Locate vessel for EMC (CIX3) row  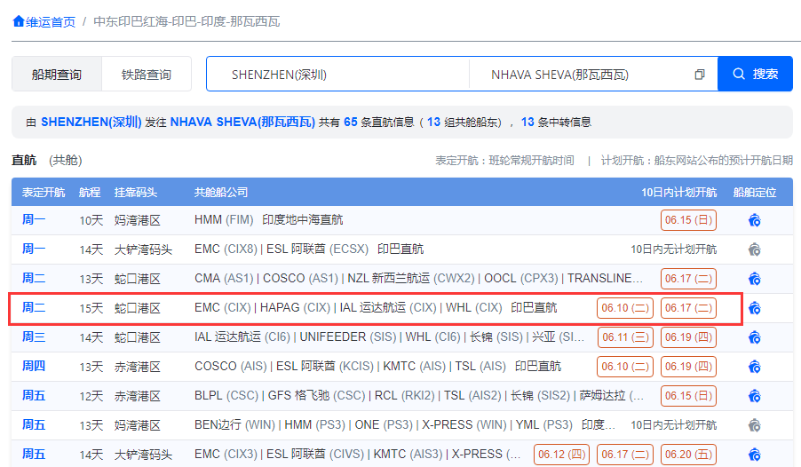click(755, 455)
